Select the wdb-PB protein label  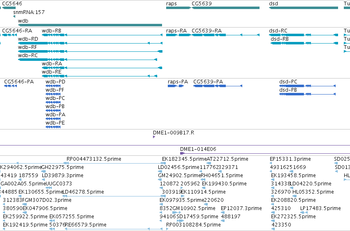coord(55,106)
